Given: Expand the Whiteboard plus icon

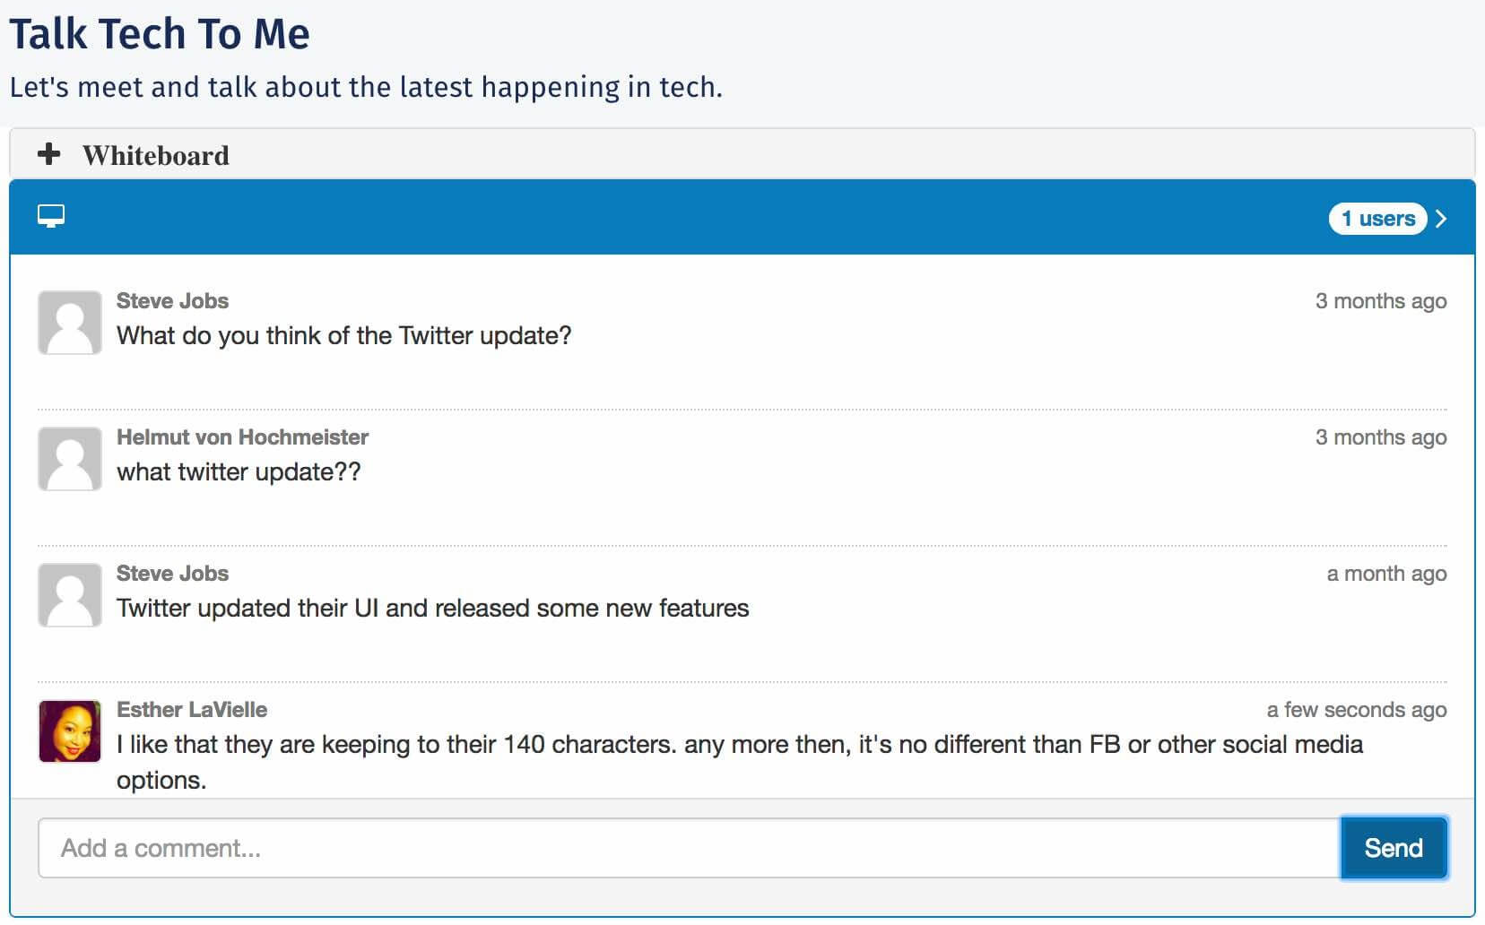Looking at the screenshot, I should [x=49, y=154].
